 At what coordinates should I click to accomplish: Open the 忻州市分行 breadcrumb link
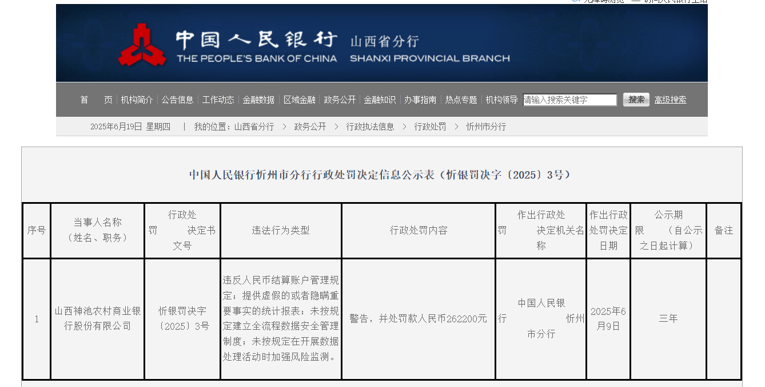click(x=486, y=127)
